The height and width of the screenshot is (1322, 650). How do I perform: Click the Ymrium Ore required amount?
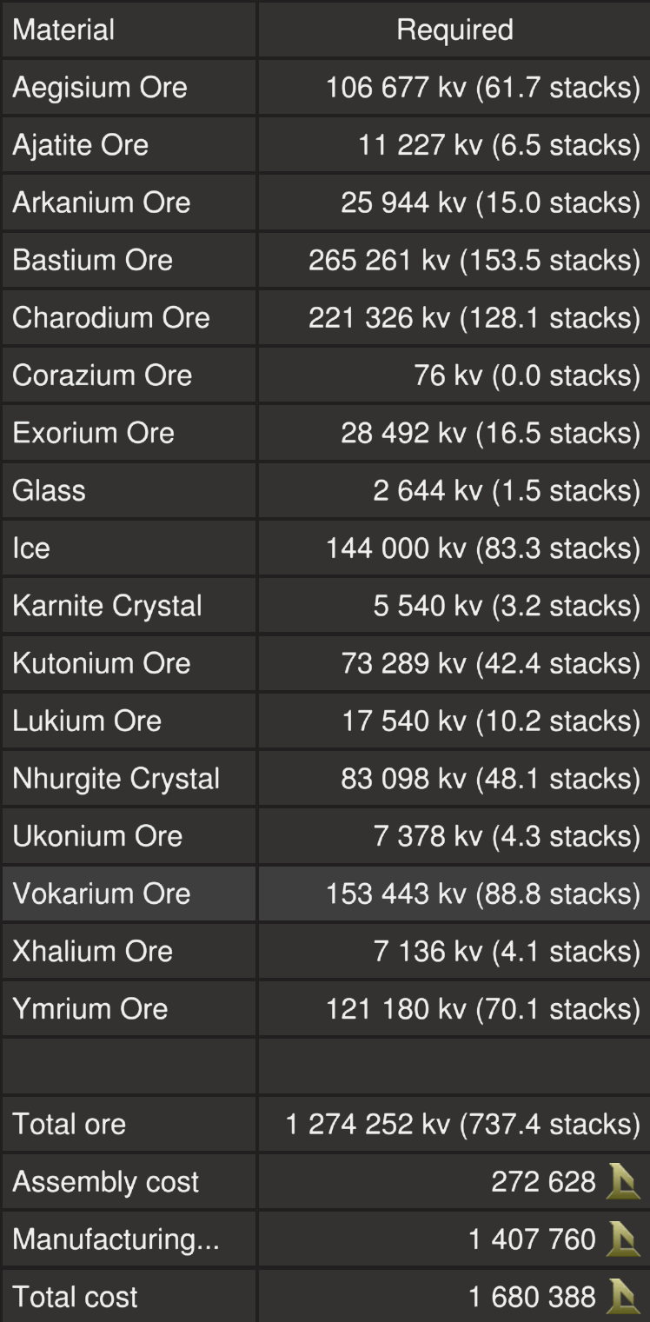482,1009
